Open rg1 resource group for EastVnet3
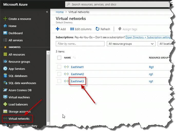 pyautogui.click(x=151, y=81)
